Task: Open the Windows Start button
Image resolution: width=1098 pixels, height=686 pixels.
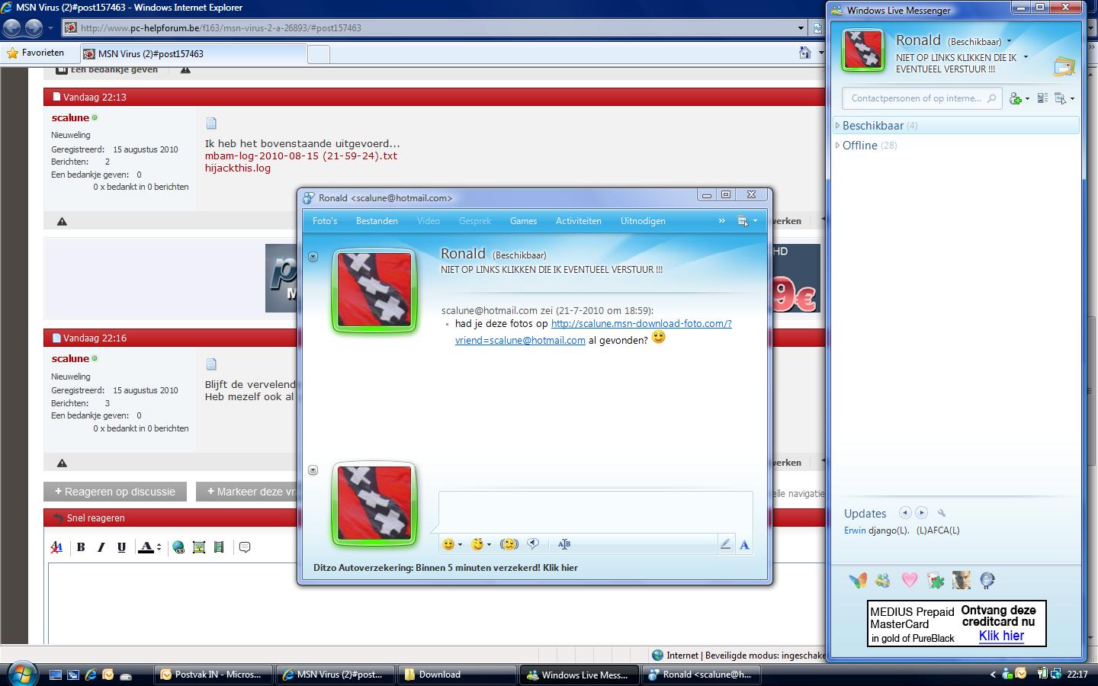Action: pyautogui.click(x=21, y=674)
